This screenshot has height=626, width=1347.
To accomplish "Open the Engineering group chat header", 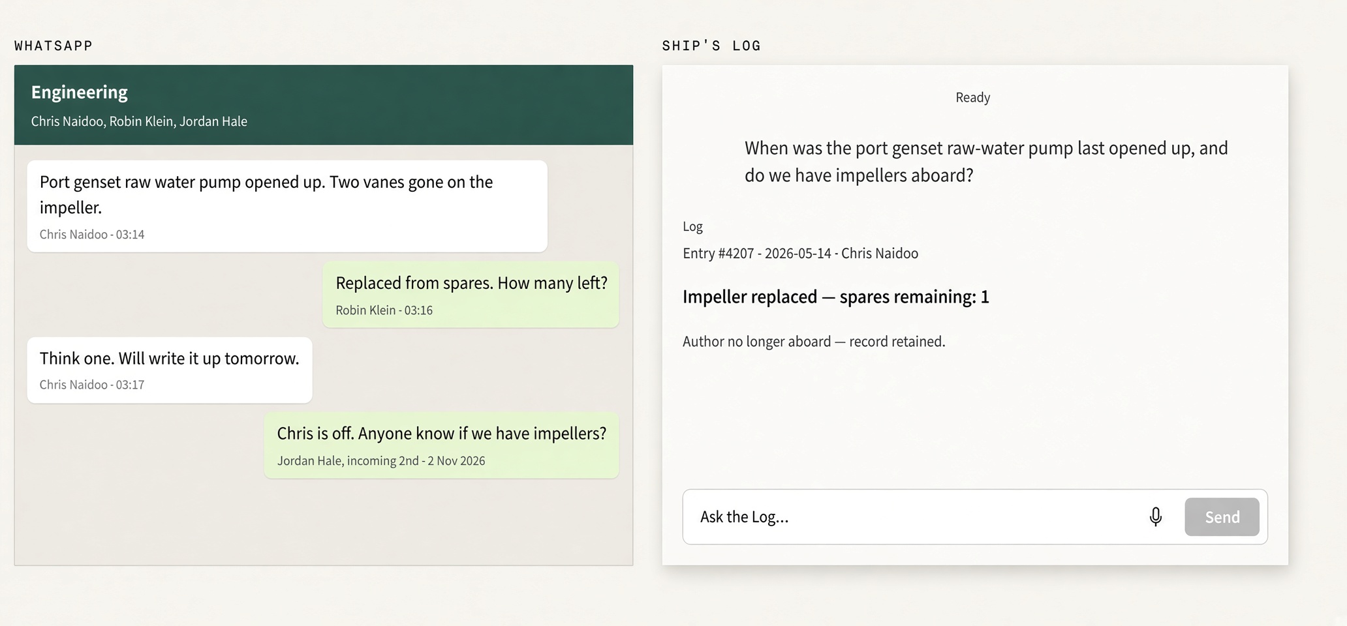I will (x=324, y=105).
